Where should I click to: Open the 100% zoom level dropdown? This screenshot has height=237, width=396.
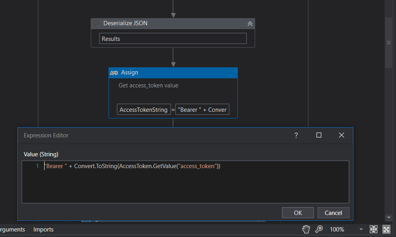click(x=361, y=229)
